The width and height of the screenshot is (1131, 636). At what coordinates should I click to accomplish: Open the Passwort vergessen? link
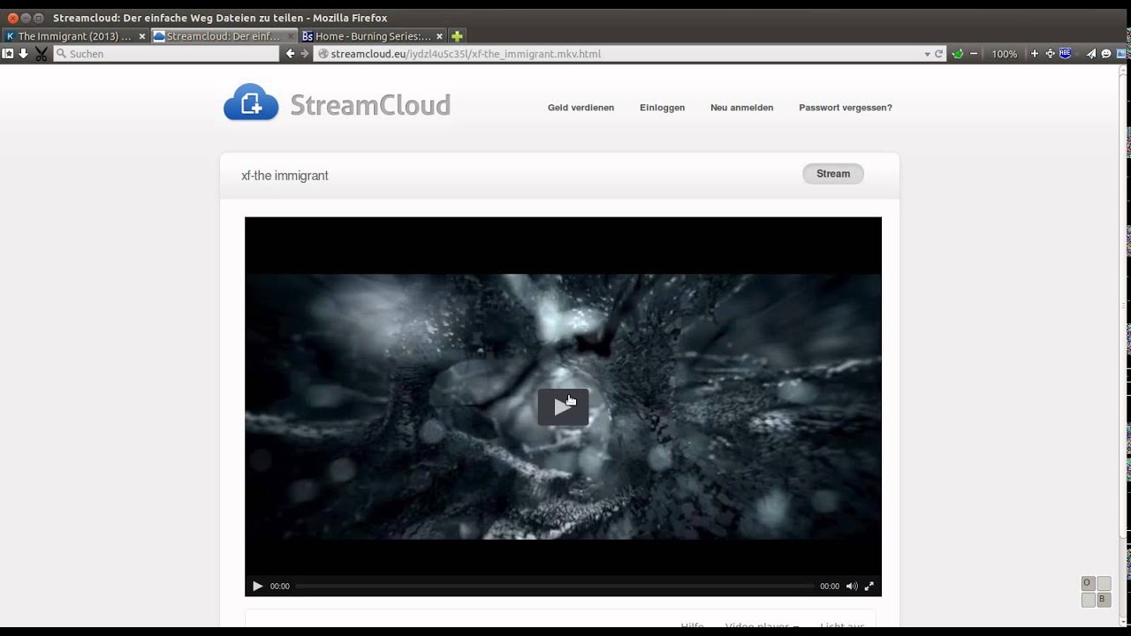coord(846,108)
